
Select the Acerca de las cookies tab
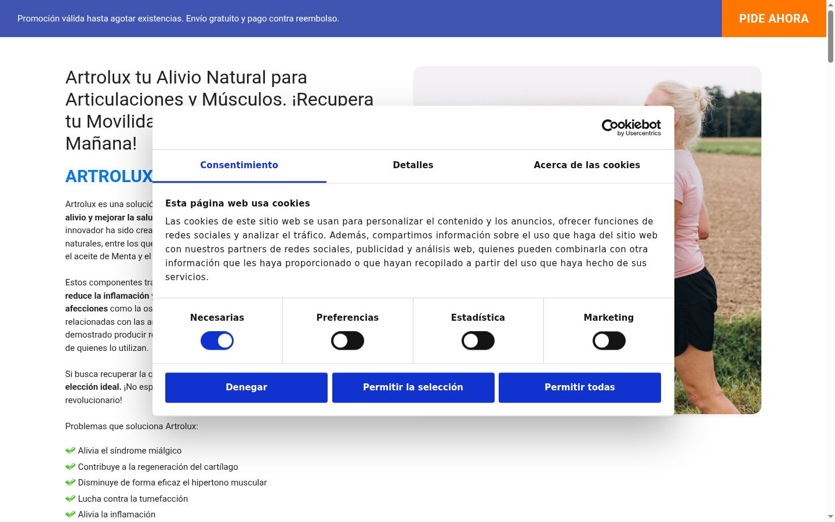(x=587, y=165)
